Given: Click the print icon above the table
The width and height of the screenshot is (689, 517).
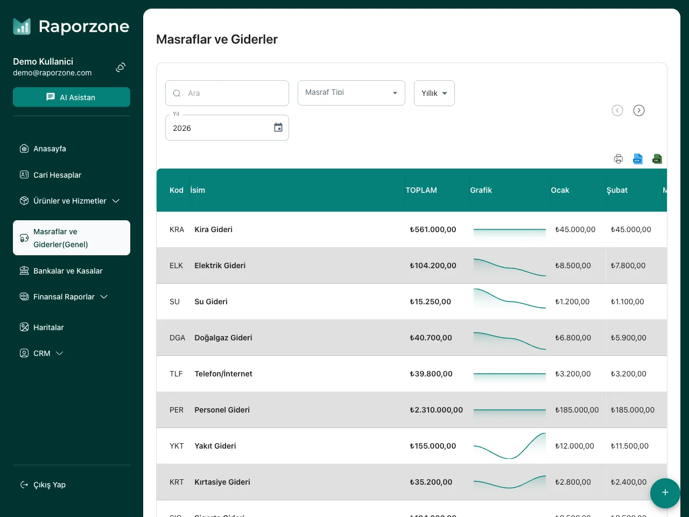Looking at the screenshot, I should tap(618, 159).
